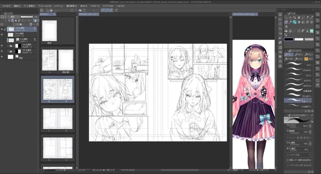Open the Filter menu
This screenshot has height=174, width=321.
pyautogui.click(x=95, y=6)
